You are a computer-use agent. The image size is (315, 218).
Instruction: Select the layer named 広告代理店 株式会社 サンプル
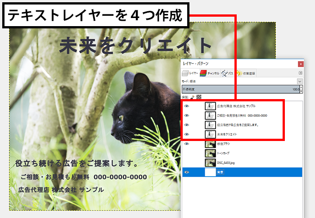click(x=236, y=106)
